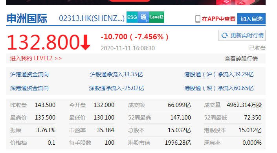Click the 价格档 label
277x153 pixels.
click(18, 143)
